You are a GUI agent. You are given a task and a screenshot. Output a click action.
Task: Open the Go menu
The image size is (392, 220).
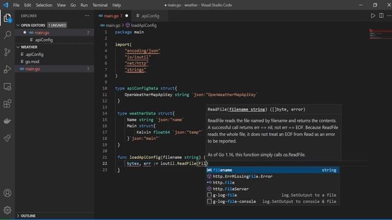tap(73, 5)
